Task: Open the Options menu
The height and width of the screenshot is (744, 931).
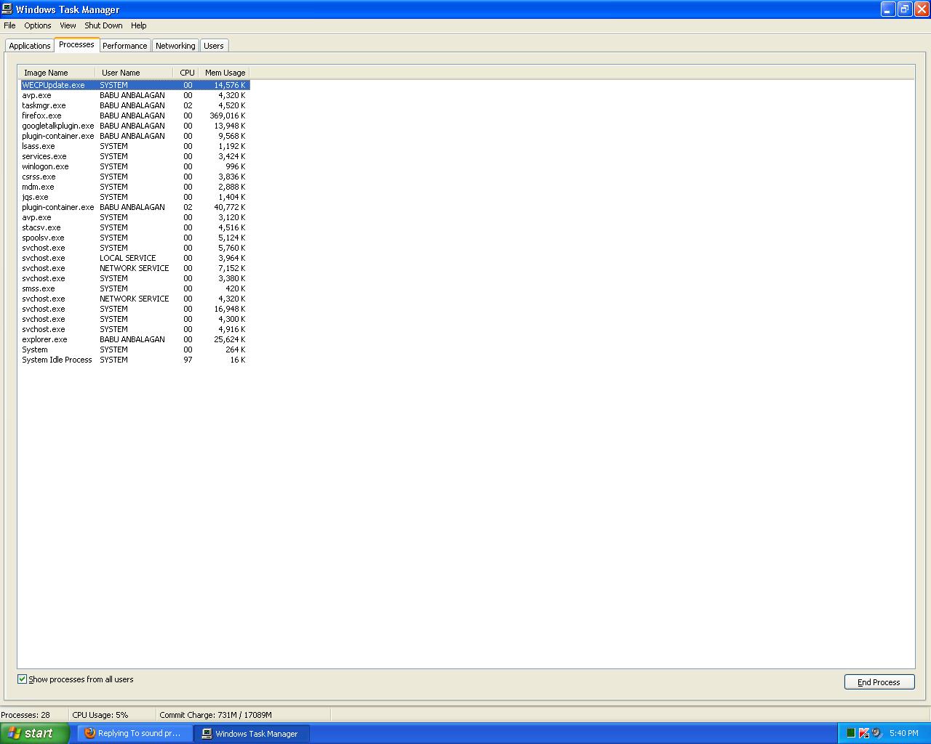Action: (x=38, y=25)
